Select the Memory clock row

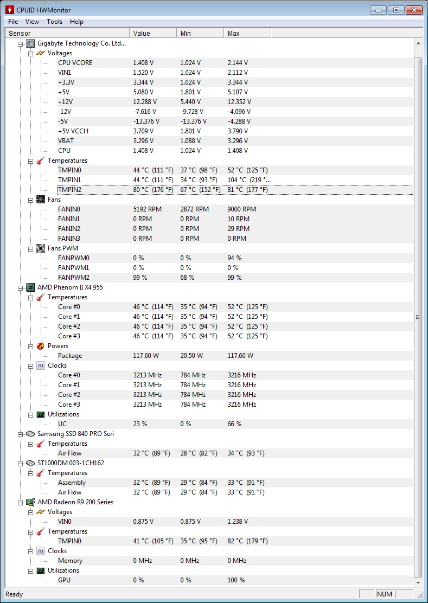click(235, 561)
